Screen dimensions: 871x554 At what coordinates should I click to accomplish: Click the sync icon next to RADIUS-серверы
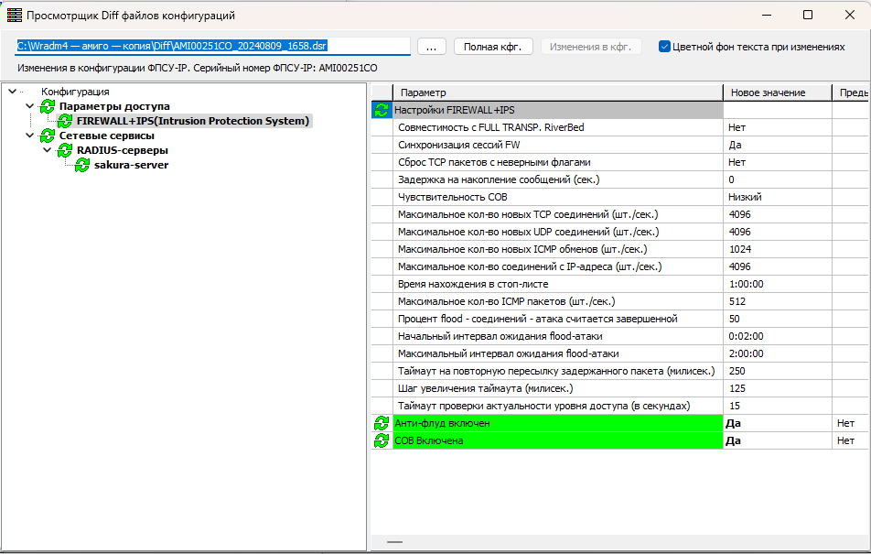65,150
